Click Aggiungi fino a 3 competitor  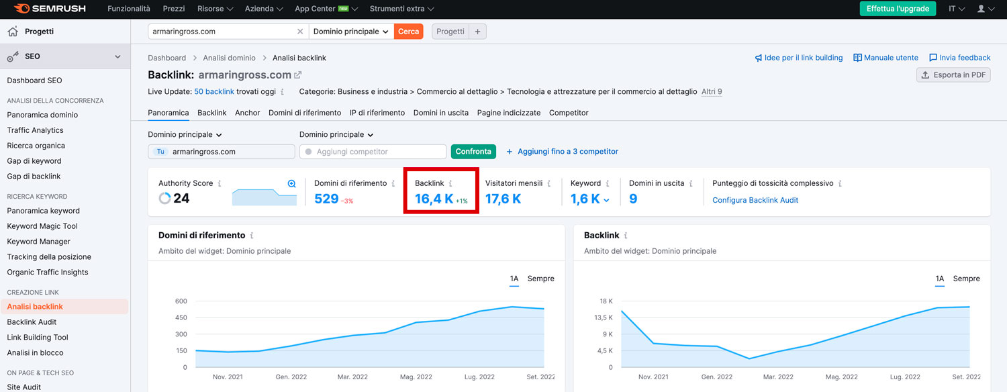[x=562, y=152]
